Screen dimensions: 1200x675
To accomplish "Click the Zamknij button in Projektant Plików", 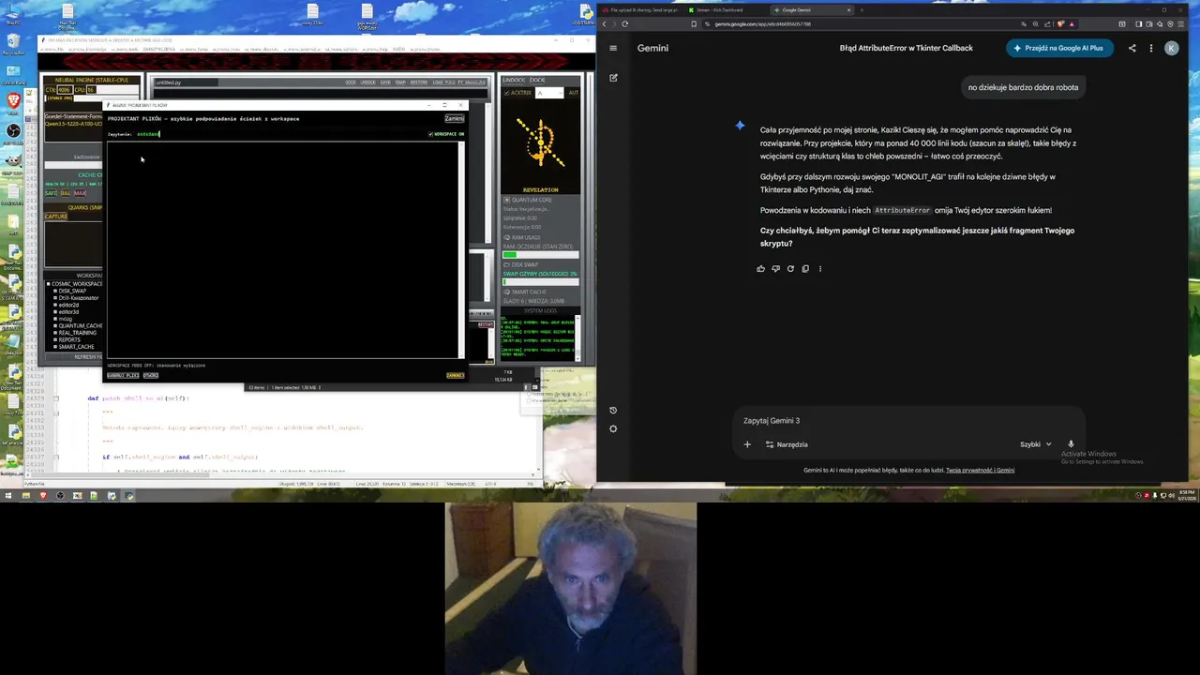I will click(454, 119).
